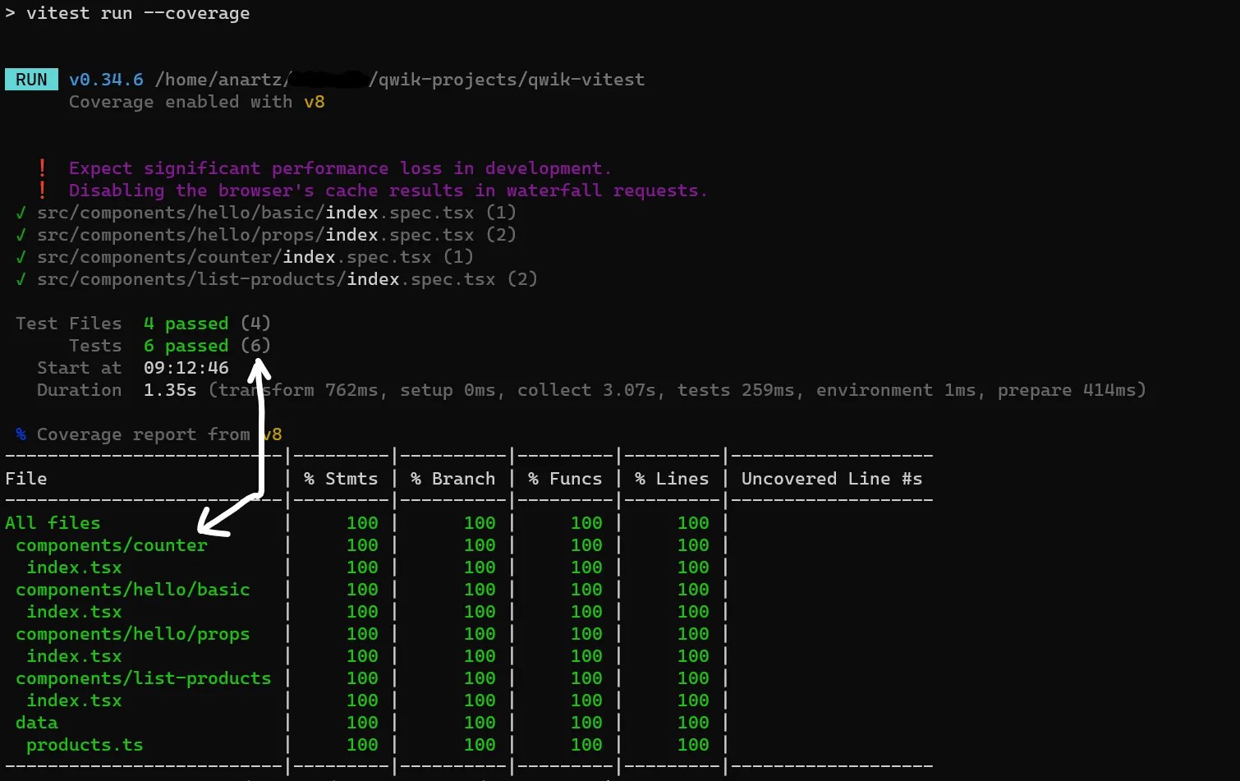1240x781 pixels.
Task: Click the 'products.ts' file row label
Action: click(85, 745)
